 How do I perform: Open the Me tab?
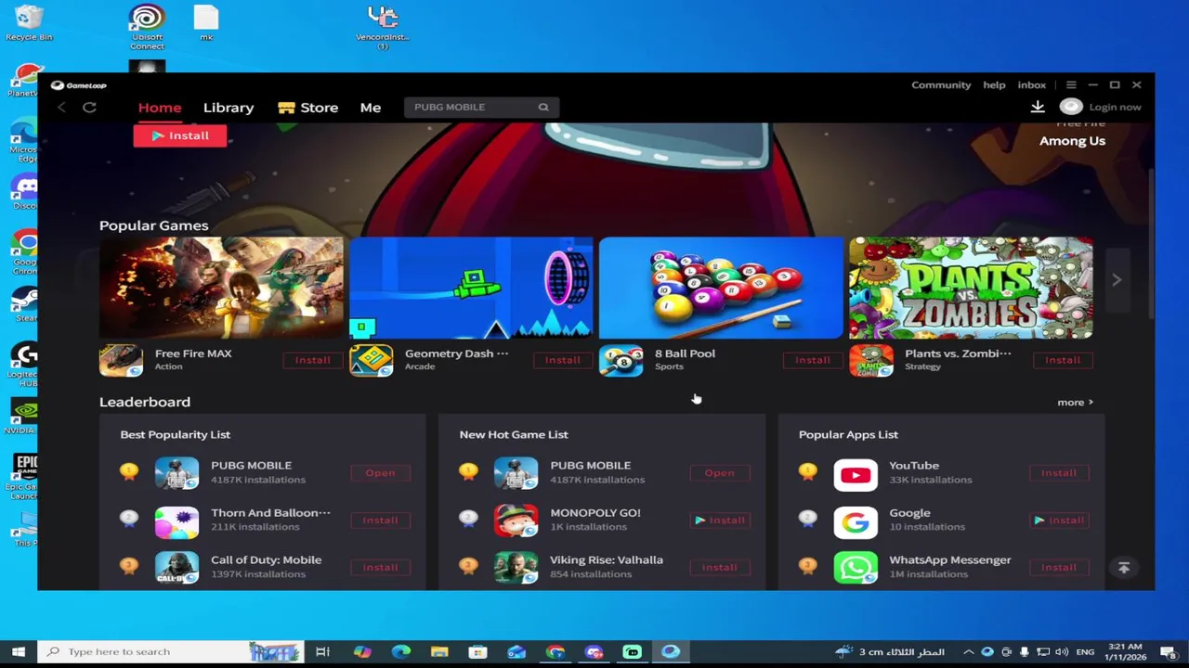[371, 108]
